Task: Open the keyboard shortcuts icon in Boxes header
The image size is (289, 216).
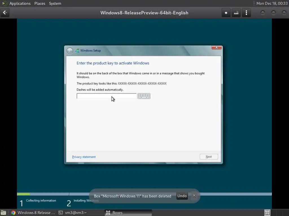Action: pos(236,13)
